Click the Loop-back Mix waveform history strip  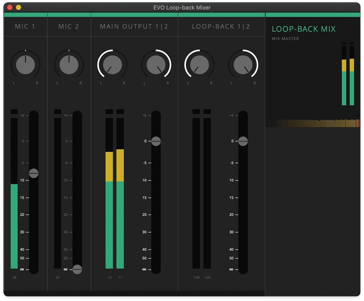pos(318,123)
